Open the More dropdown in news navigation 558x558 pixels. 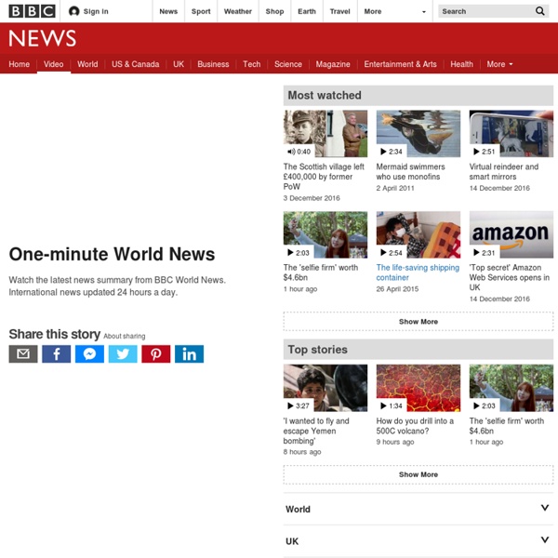click(499, 64)
